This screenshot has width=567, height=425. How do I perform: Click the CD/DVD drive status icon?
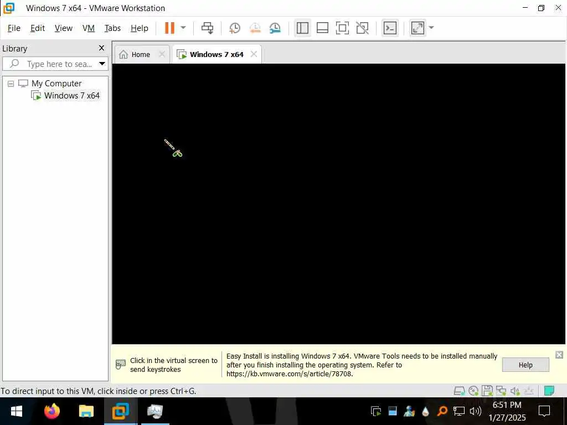(473, 391)
